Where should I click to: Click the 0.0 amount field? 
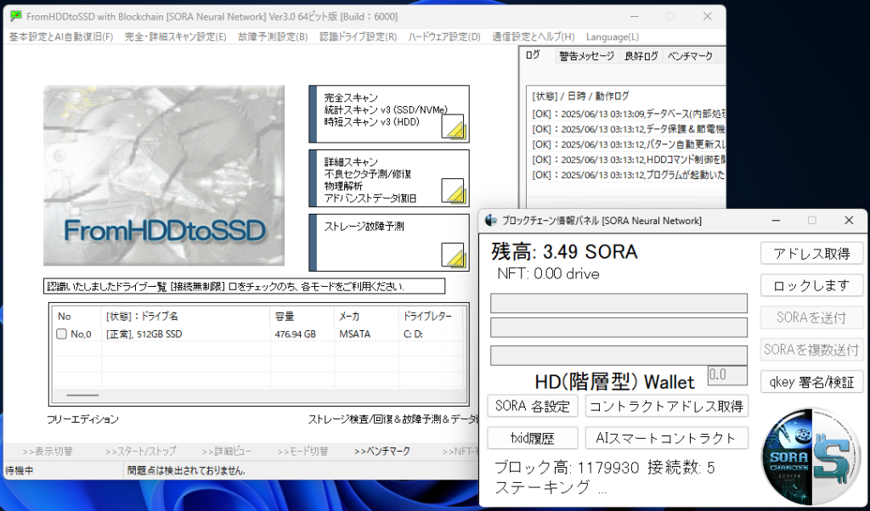727,375
